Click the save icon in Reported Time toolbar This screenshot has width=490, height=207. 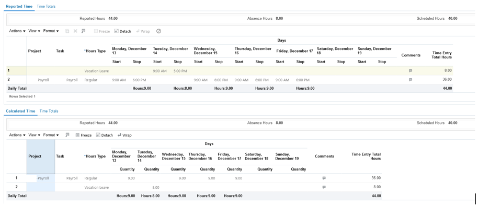coord(67,31)
